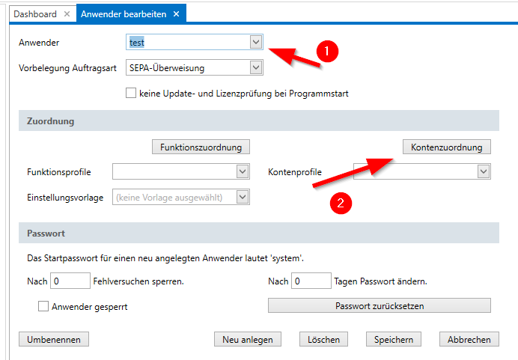Select the Anwender bearbeiten tab
This screenshot has width=518, height=360.
tap(124, 14)
